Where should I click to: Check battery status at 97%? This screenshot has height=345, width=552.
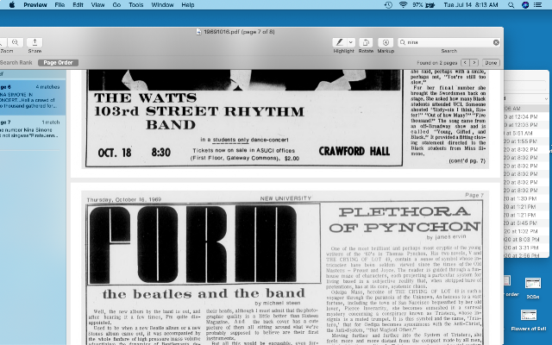[423, 5]
